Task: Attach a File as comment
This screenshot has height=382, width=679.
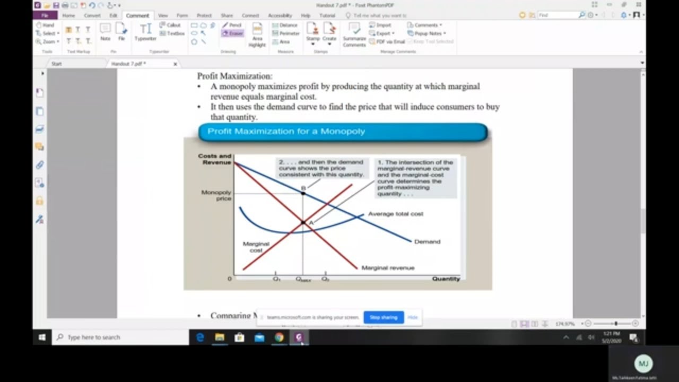Action: coord(121,32)
